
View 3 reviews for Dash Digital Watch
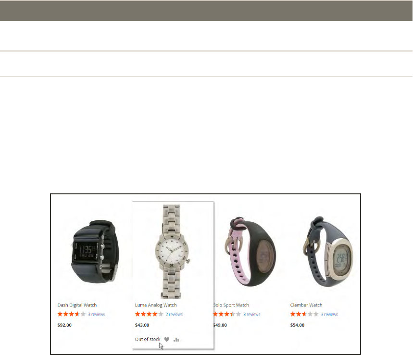[97, 314]
